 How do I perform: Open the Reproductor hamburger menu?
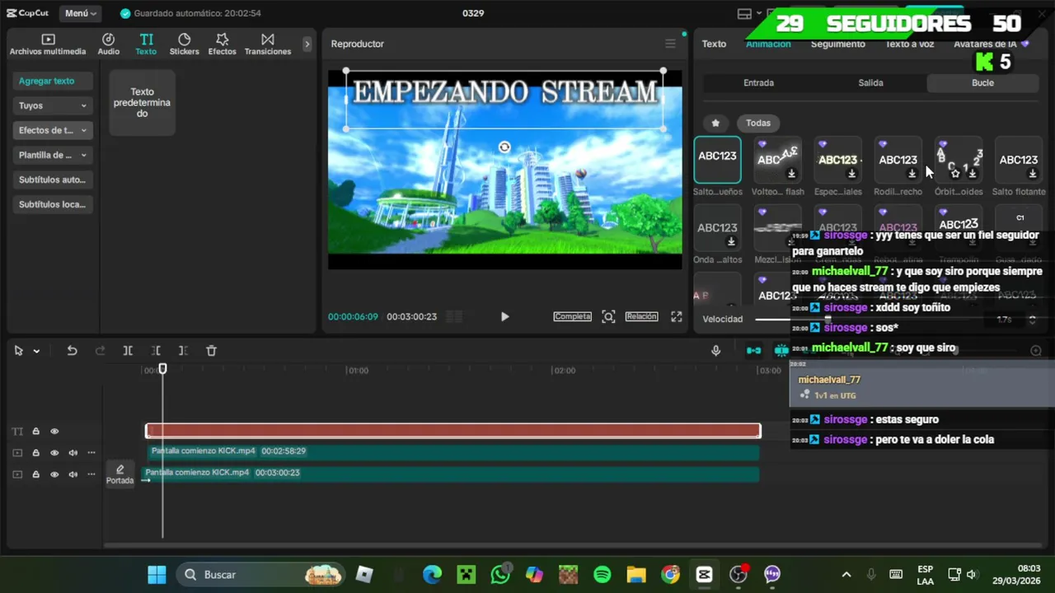coord(670,44)
